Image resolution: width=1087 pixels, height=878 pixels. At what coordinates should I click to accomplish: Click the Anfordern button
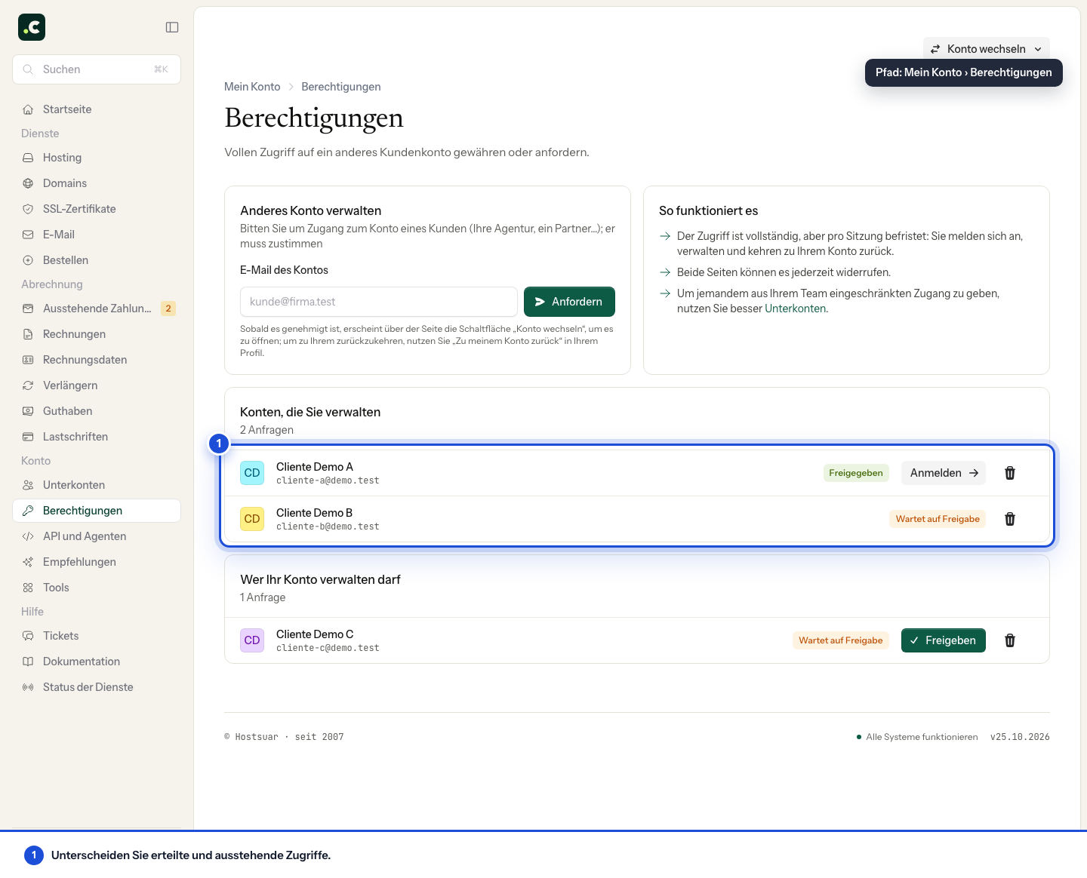click(x=569, y=302)
